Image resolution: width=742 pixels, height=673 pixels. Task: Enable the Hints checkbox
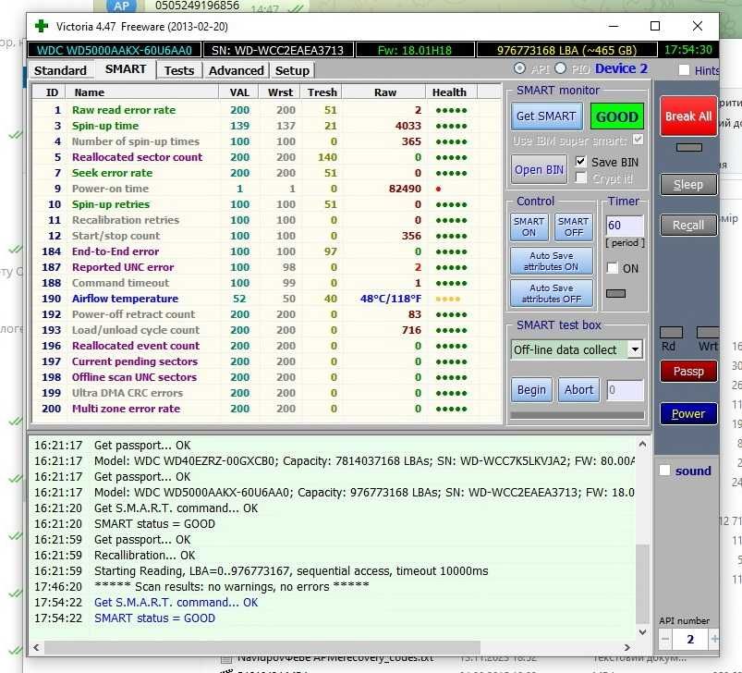coord(684,70)
